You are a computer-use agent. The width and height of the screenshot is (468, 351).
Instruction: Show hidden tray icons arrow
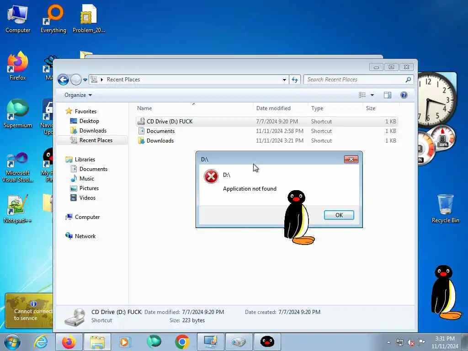[x=388, y=343]
